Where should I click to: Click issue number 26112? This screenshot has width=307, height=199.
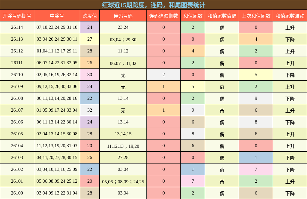tap(17, 51)
